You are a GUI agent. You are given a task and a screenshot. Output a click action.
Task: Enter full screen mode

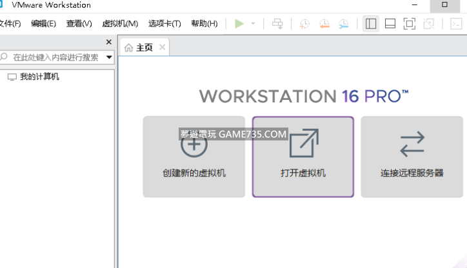tap(409, 24)
